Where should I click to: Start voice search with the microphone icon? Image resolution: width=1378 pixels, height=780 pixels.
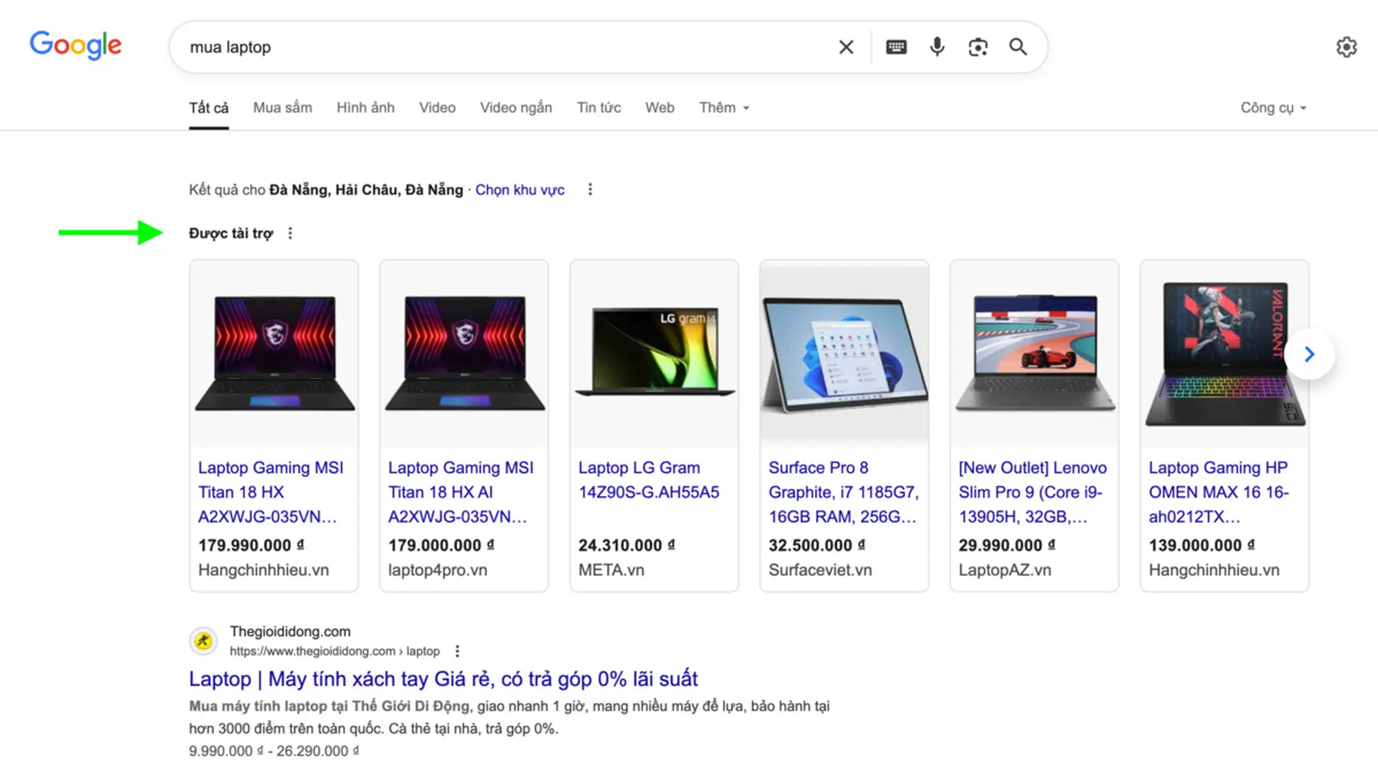[937, 47]
